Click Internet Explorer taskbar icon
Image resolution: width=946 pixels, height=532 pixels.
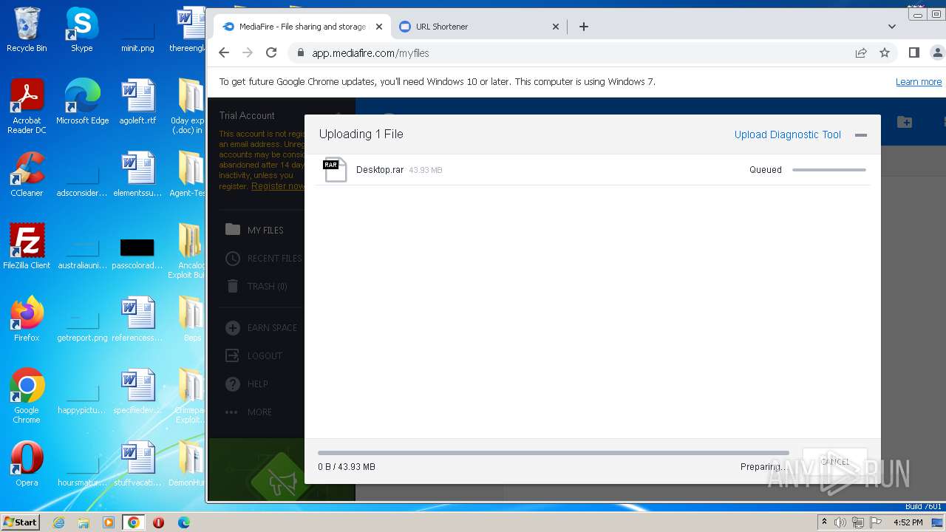point(59,522)
